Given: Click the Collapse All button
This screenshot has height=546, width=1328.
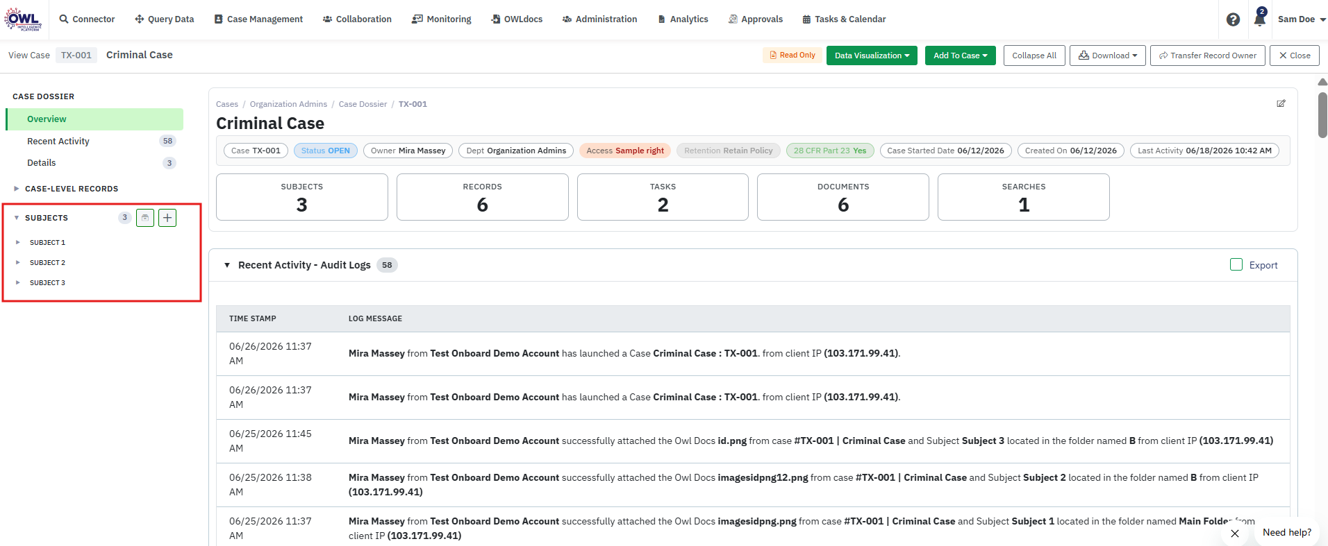Looking at the screenshot, I should (x=1034, y=56).
